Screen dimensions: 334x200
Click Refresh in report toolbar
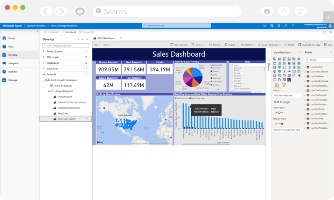click(x=289, y=45)
